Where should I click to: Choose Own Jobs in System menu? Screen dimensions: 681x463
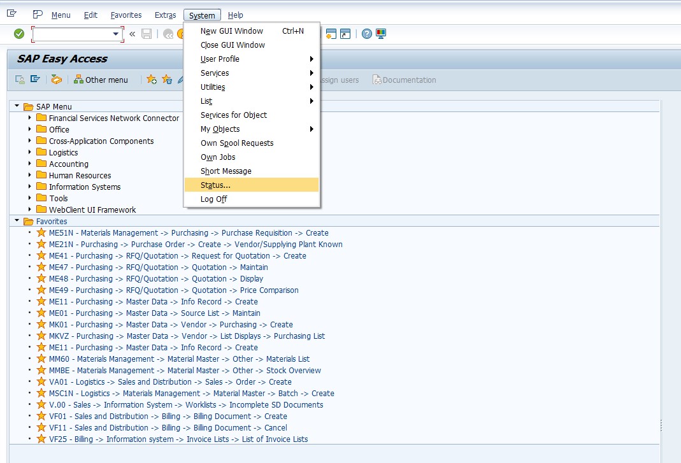(x=252, y=157)
